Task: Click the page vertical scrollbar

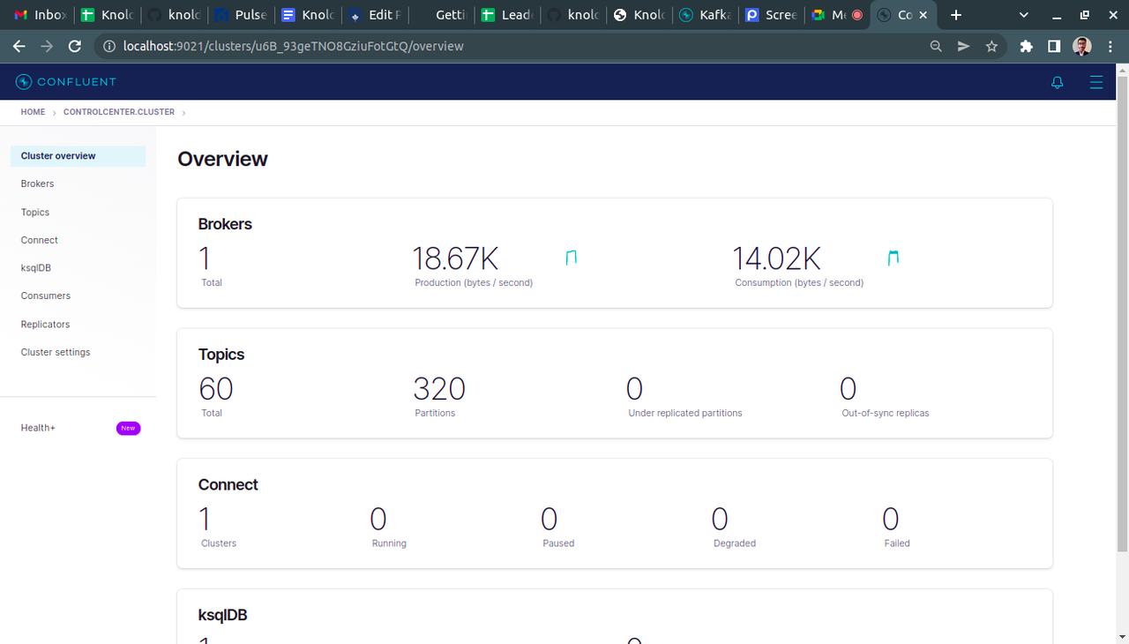Action: [1122, 314]
